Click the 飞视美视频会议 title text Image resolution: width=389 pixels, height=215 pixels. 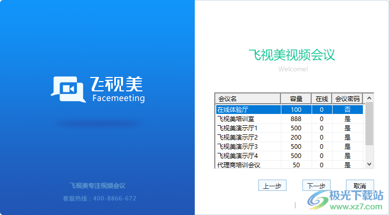[x=292, y=55]
